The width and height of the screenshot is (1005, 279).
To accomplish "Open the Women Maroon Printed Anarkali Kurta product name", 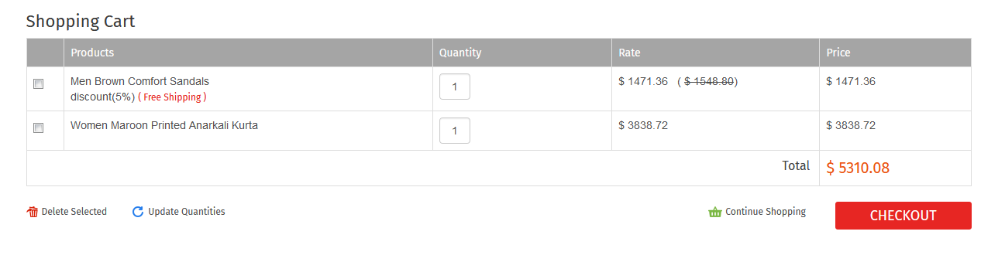I will pos(164,125).
